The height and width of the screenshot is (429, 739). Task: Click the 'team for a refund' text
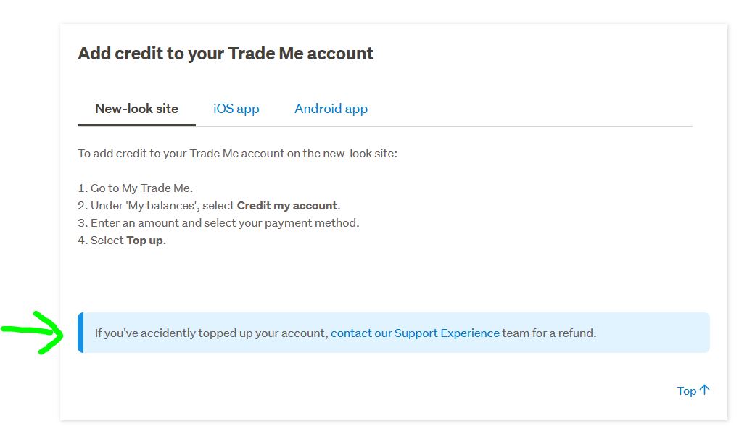[549, 333]
